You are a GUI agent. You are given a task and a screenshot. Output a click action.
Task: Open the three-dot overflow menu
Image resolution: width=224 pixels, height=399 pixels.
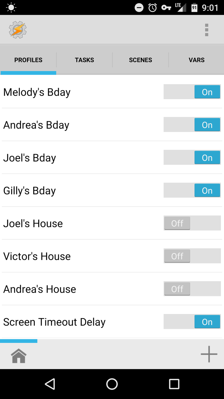coord(207,30)
